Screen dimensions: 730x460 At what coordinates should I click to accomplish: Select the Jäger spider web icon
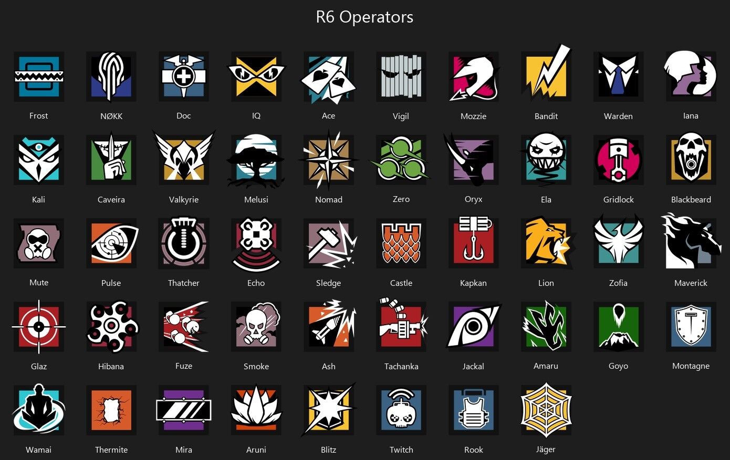pos(546,410)
